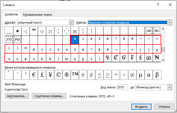
Task: Choose the registered trademark symbol
Action: tap(67, 75)
